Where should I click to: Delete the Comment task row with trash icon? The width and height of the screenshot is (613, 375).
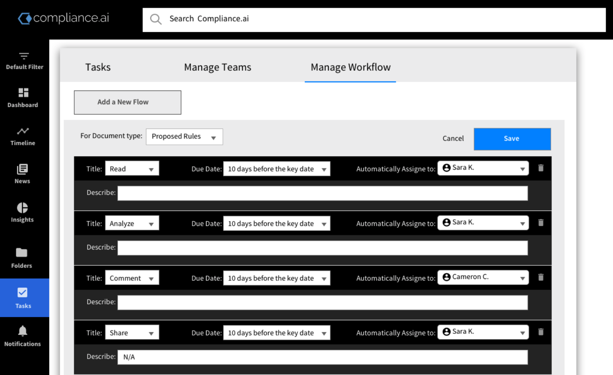(x=541, y=277)
